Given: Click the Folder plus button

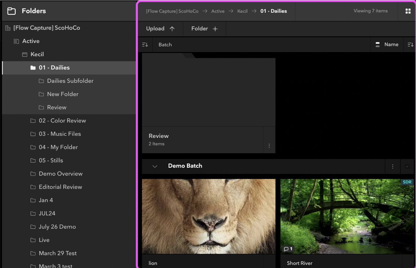Looking at the screenshot, I should click(204, 29).
